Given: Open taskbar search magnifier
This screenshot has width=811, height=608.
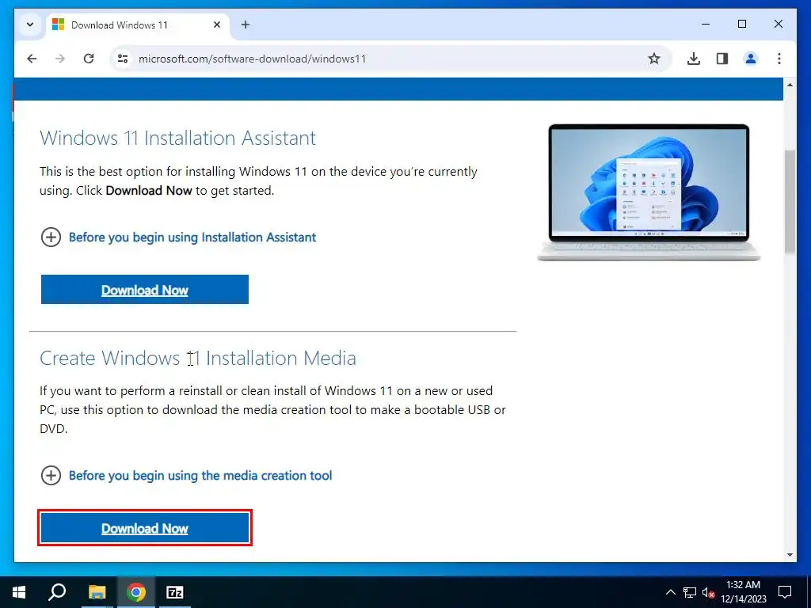Looking at the screenshot, I should pos(57,592).
